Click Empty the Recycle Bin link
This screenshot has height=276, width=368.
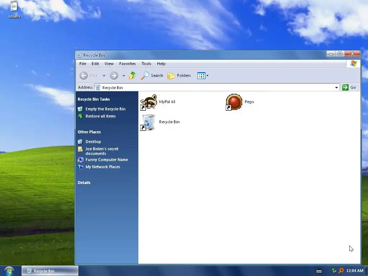pos(105,109)
